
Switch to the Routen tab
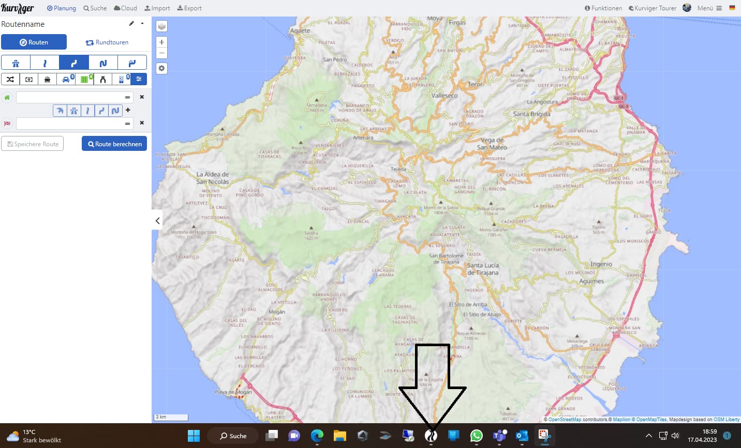(34, 42)
